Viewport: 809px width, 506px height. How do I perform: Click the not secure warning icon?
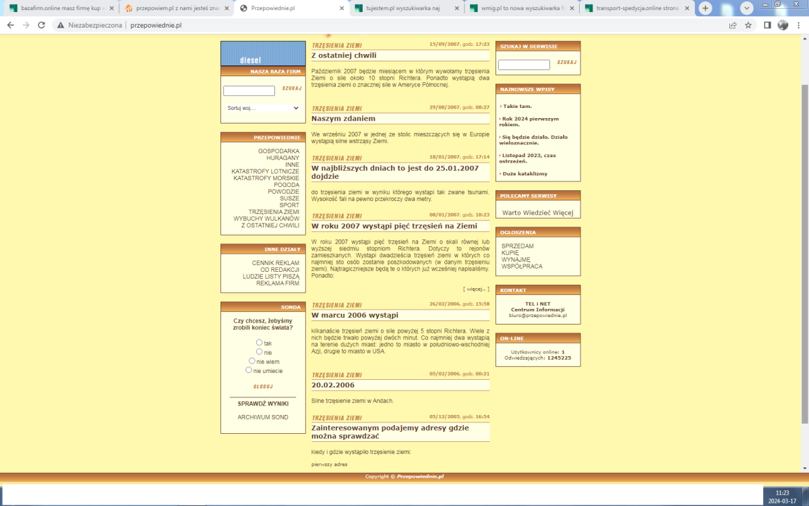61,25
